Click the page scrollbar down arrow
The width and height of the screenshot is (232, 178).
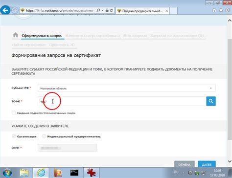230,161
